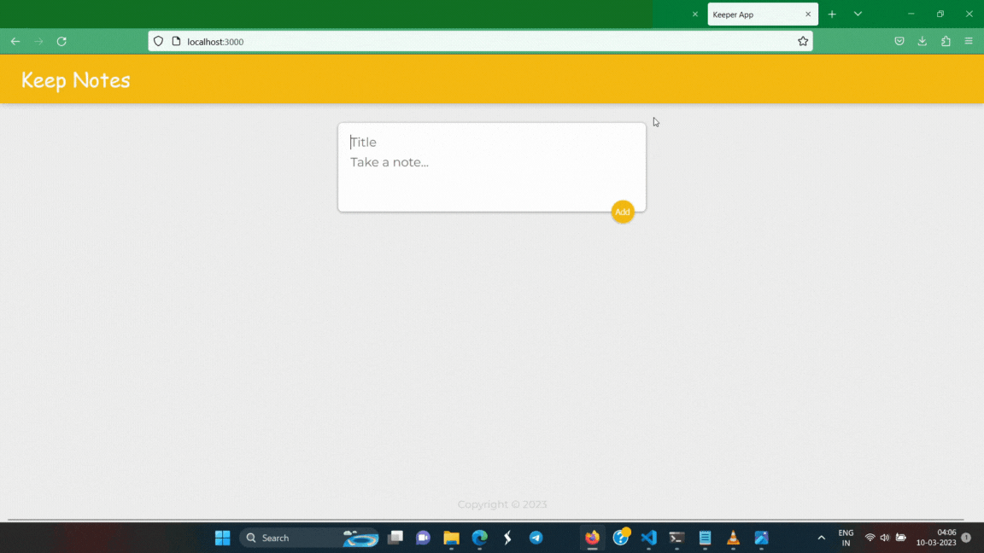Show hidden system tray icons chevron
This screenshot has width=984, height=553.
(x=822, y=538)
